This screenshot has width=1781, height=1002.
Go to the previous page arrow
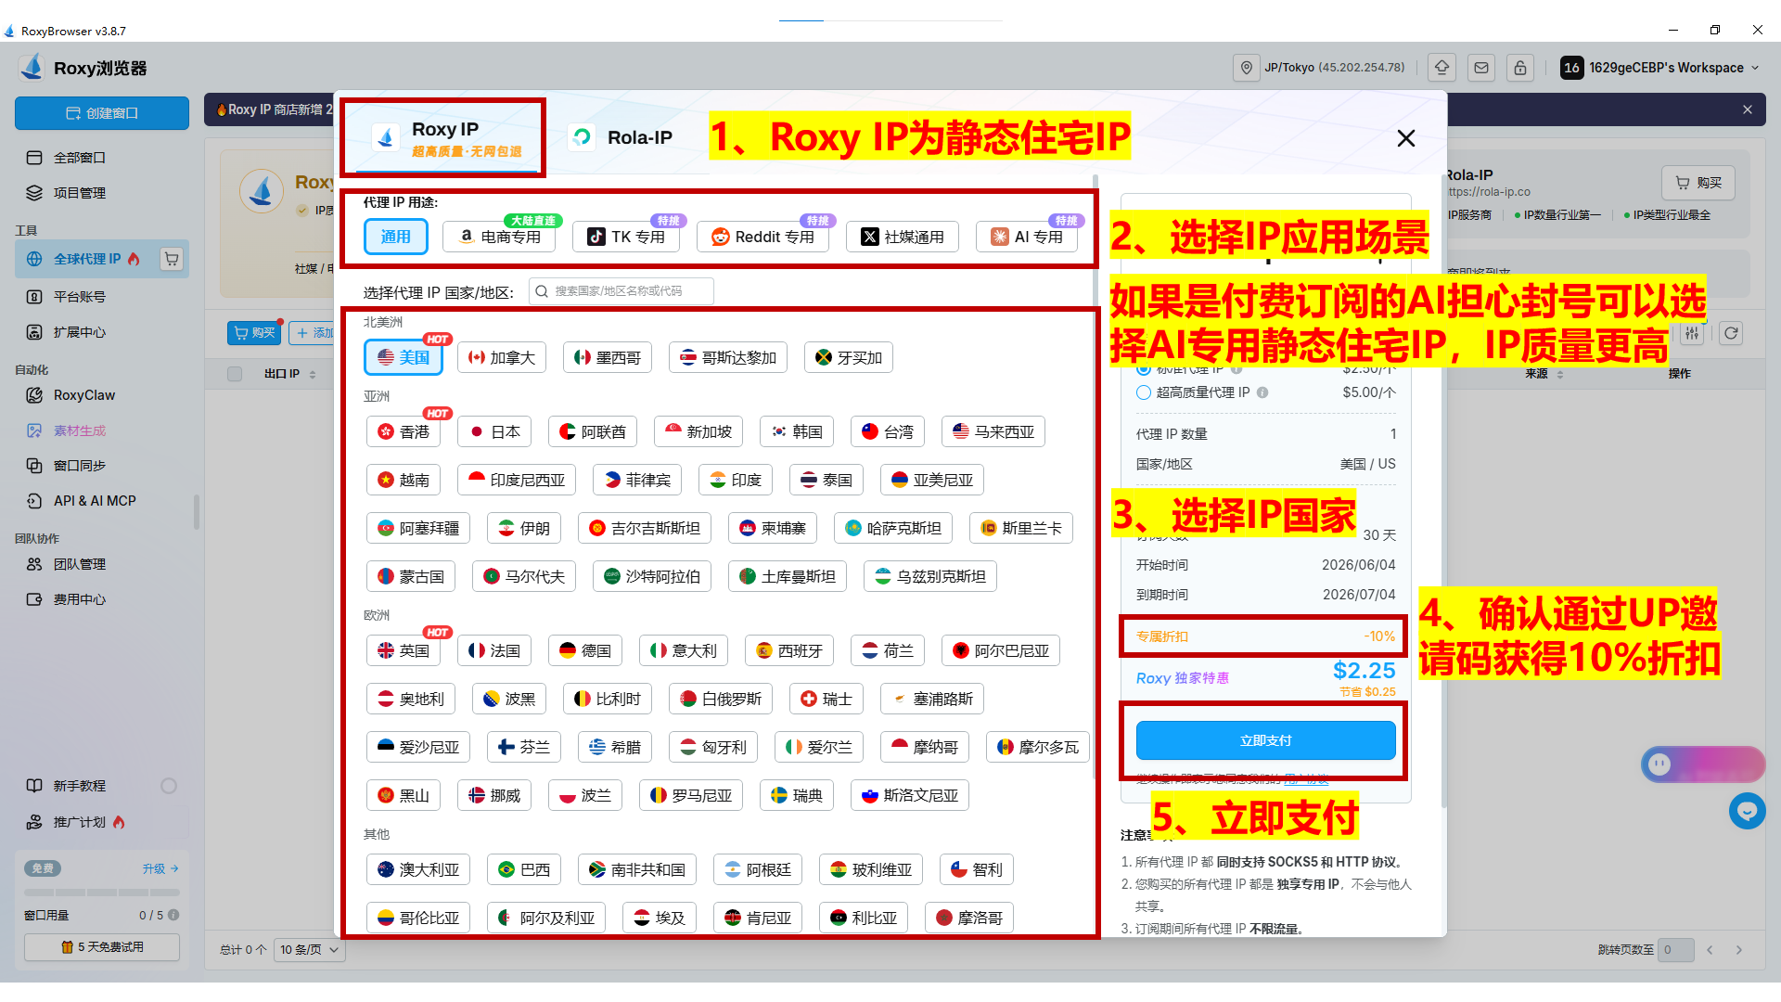pos(1710,950)
